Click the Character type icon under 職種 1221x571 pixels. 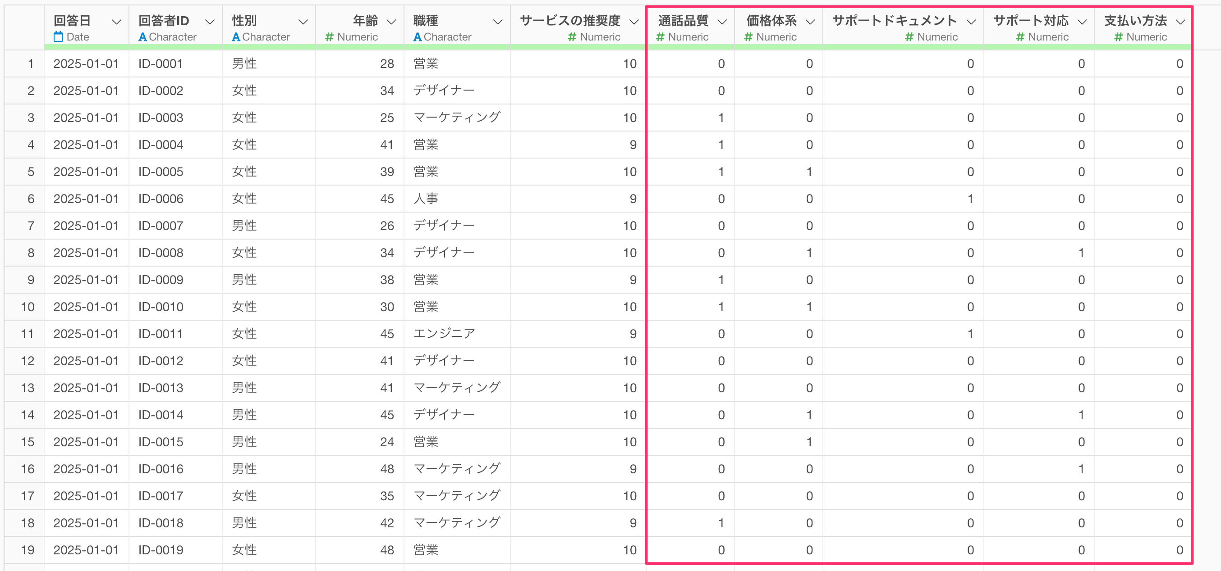point(417,37)
